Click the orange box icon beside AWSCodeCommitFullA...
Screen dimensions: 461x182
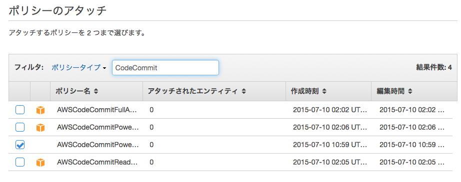pos(40,110)
